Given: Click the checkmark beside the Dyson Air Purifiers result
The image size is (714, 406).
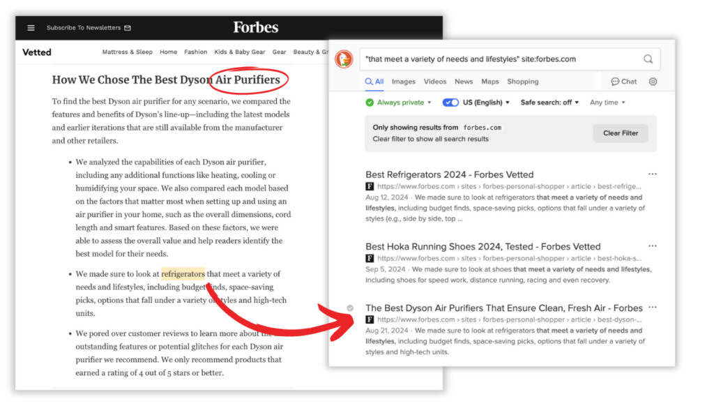Looking at the screenshot, I should pyautogui.click(x=350, y=308).
